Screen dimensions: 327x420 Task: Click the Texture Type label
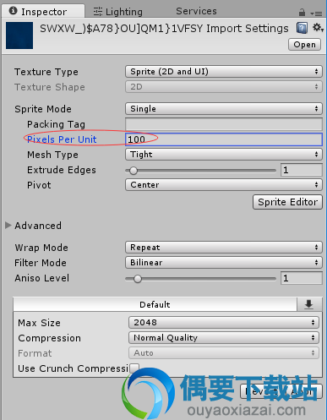(x=46, y=72)
